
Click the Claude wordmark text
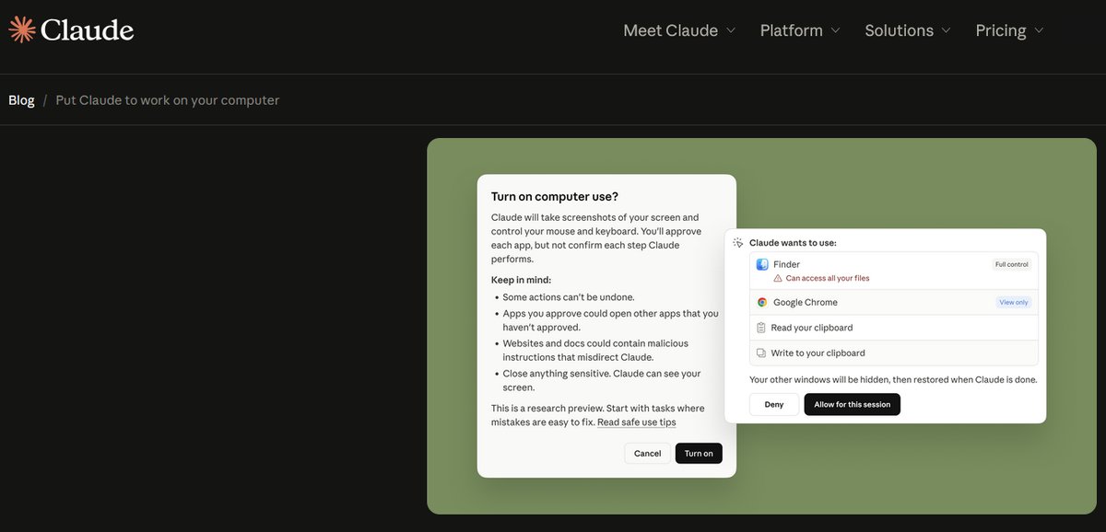tap(88, 29)
